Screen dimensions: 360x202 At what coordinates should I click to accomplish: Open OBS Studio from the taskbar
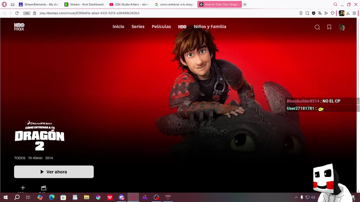click(x=156, y=198)
